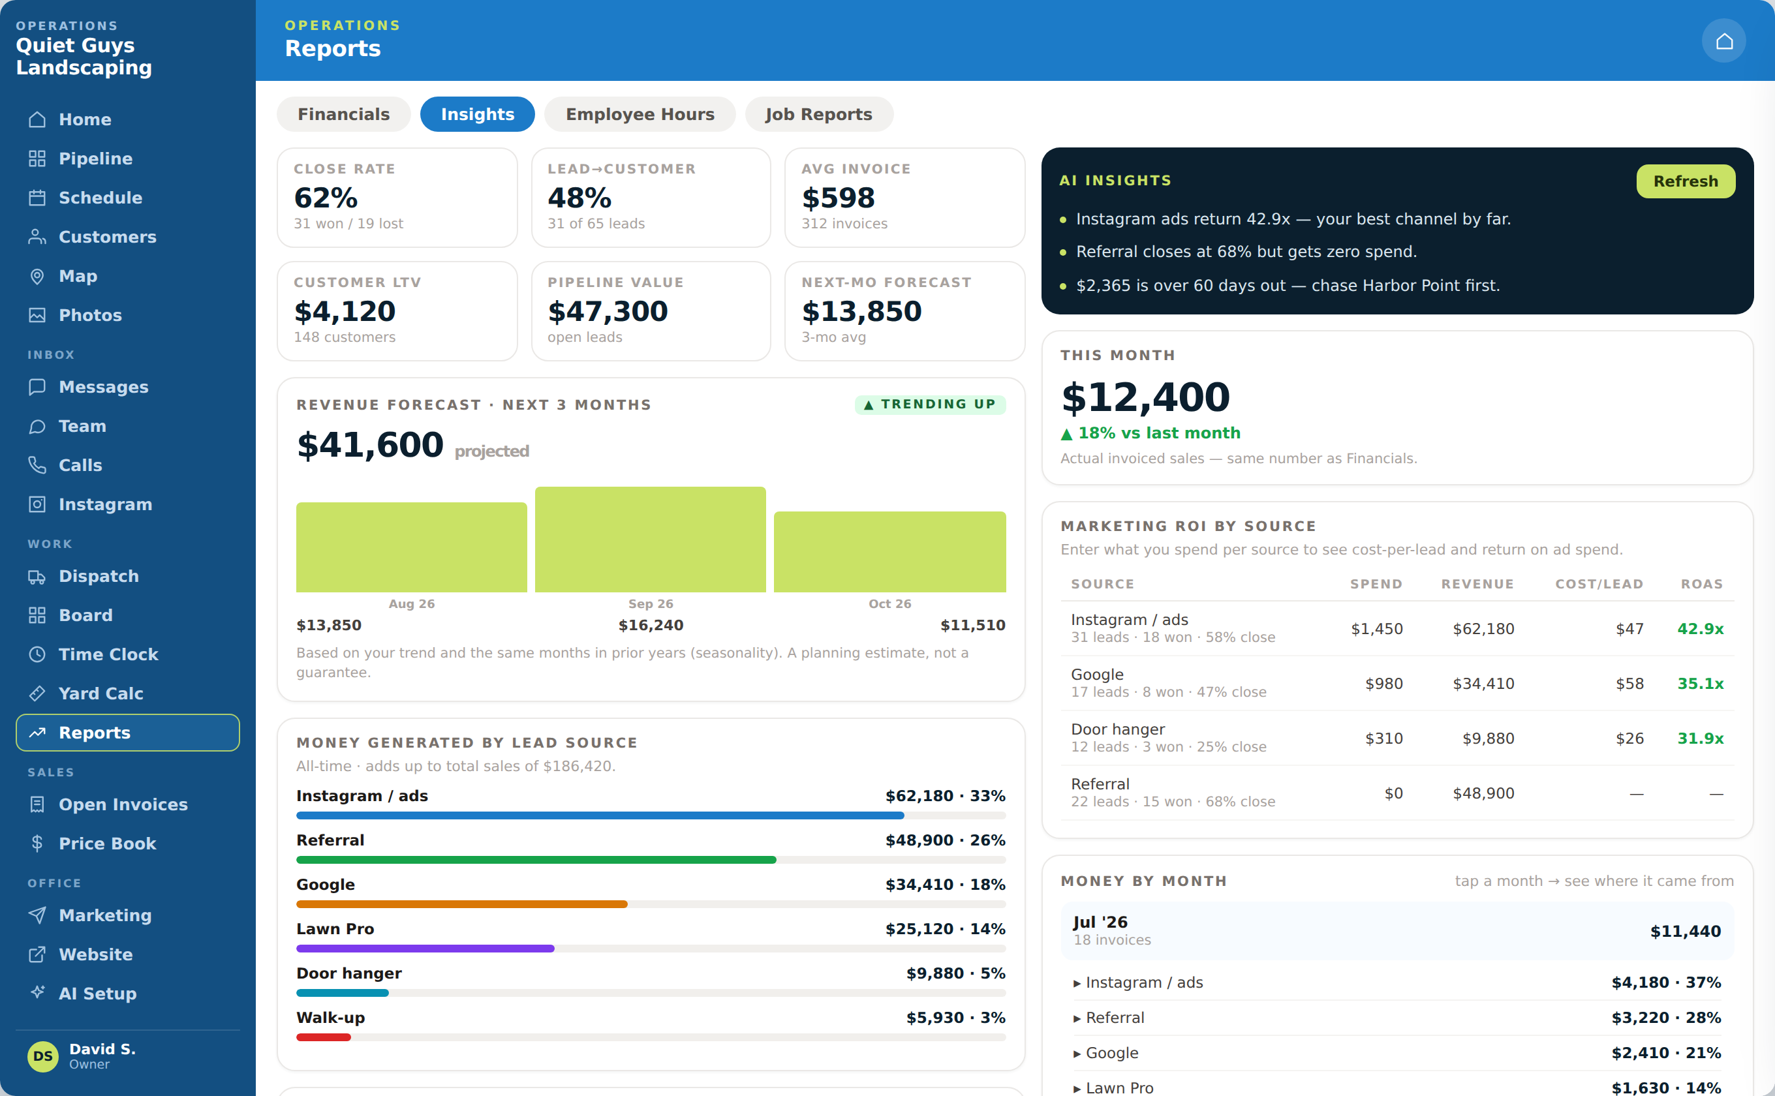Viewport: 1775px width, 1096px height.
Task: Click the Door hanger teal progress bar
Action: pos(342,992)
